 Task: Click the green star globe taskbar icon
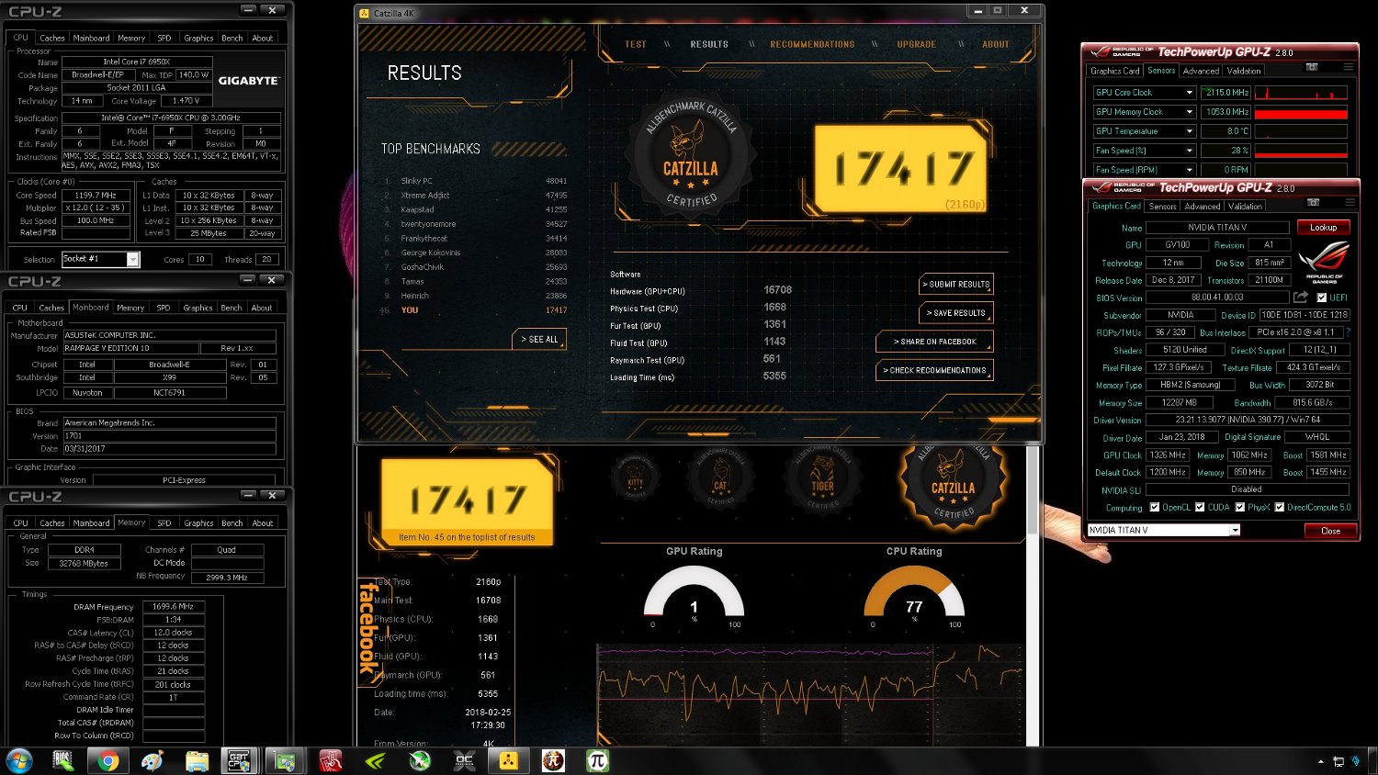click(420, 760)
